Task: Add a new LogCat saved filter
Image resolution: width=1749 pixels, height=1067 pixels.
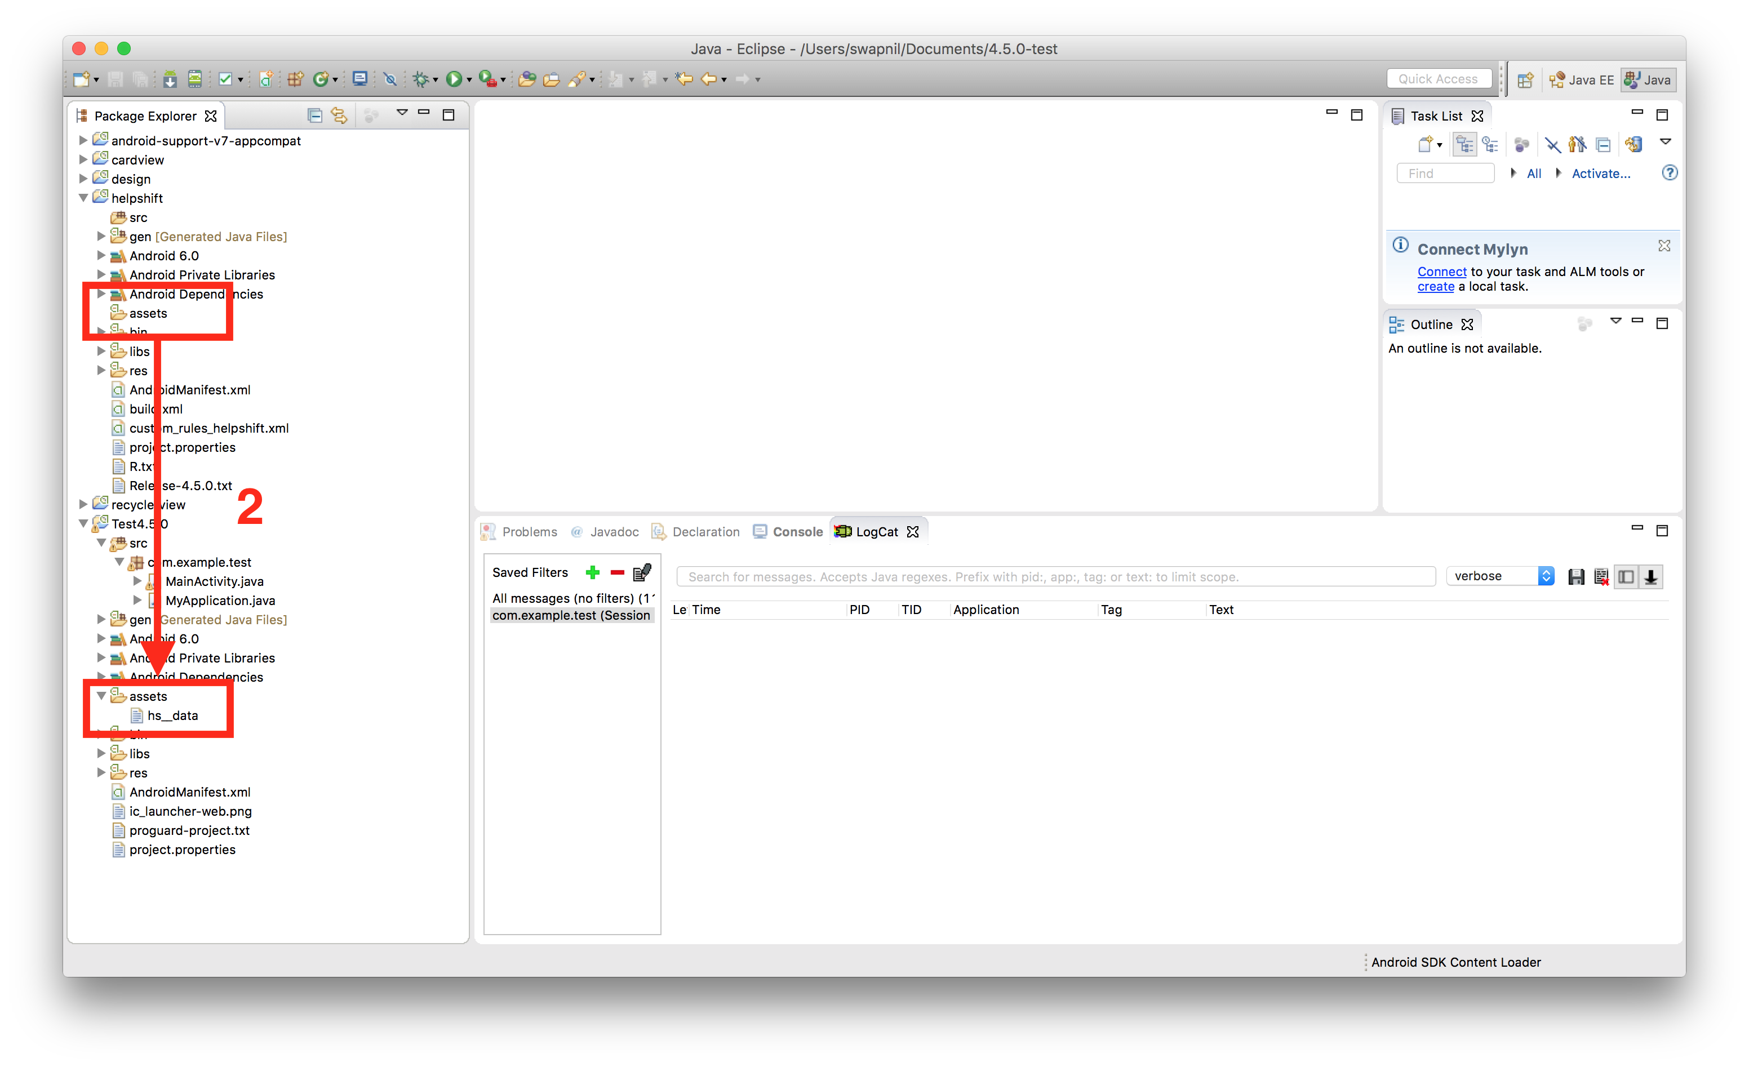Action: coord(593,572)
